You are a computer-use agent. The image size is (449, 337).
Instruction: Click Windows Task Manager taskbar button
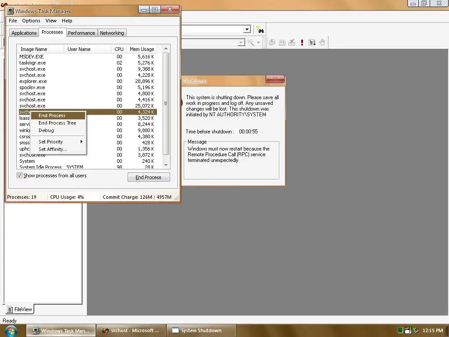pos(61,331)
